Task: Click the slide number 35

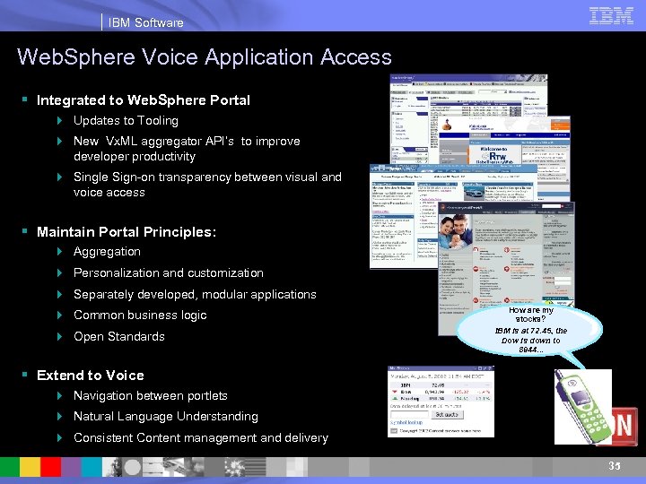Action: pyautogui.click(x=615, y=466)
